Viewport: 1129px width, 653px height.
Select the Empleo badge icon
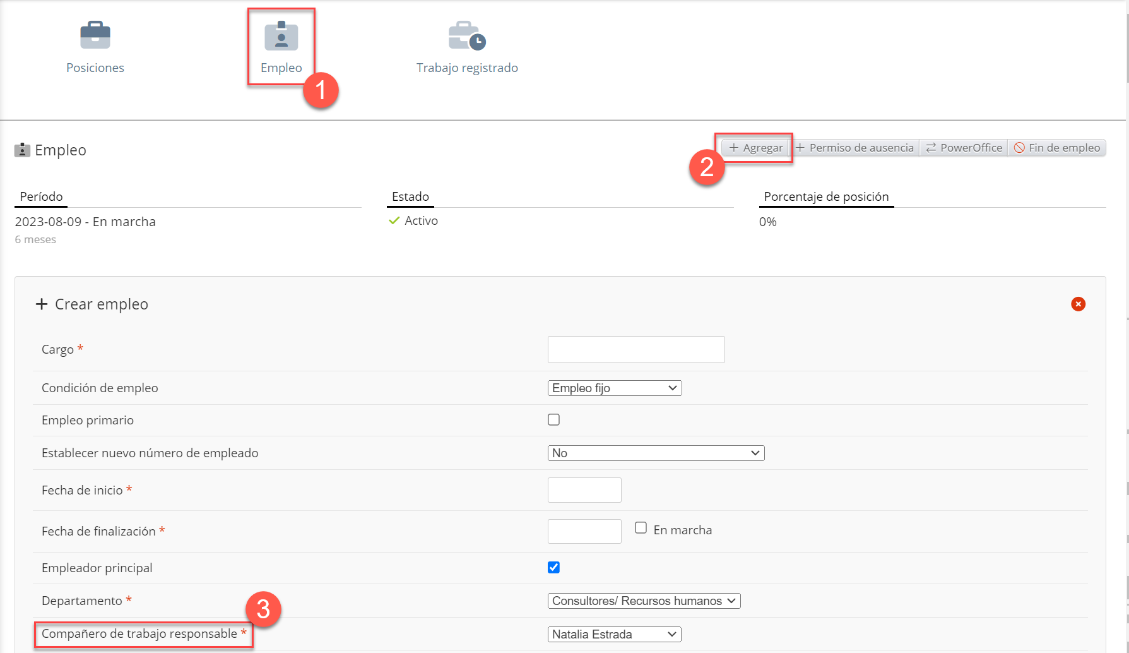(x=281, y=36)
